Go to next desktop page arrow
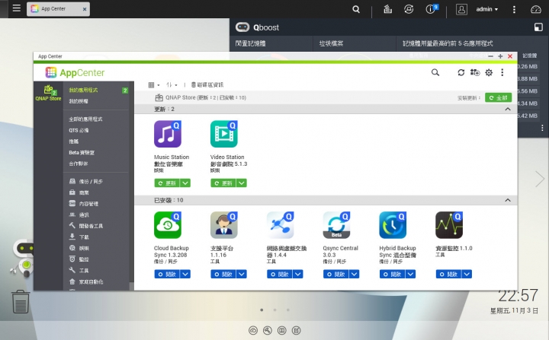 coord(540,179)
